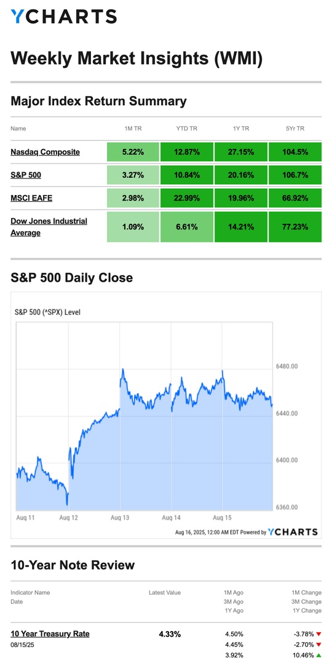Open the S&P 500 index link
Screen dimensions: 332x663
pyautogui.click(x=26, y=175)
